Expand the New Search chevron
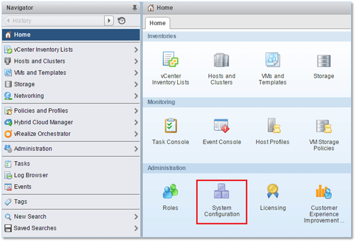Screen dimensions: 356x242 point(136,217)
